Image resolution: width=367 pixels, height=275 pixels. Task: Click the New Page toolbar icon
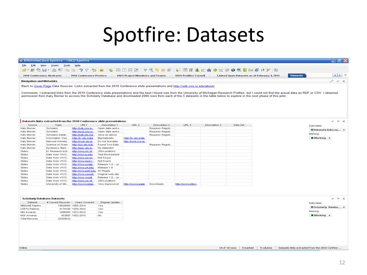coord(178,70)
